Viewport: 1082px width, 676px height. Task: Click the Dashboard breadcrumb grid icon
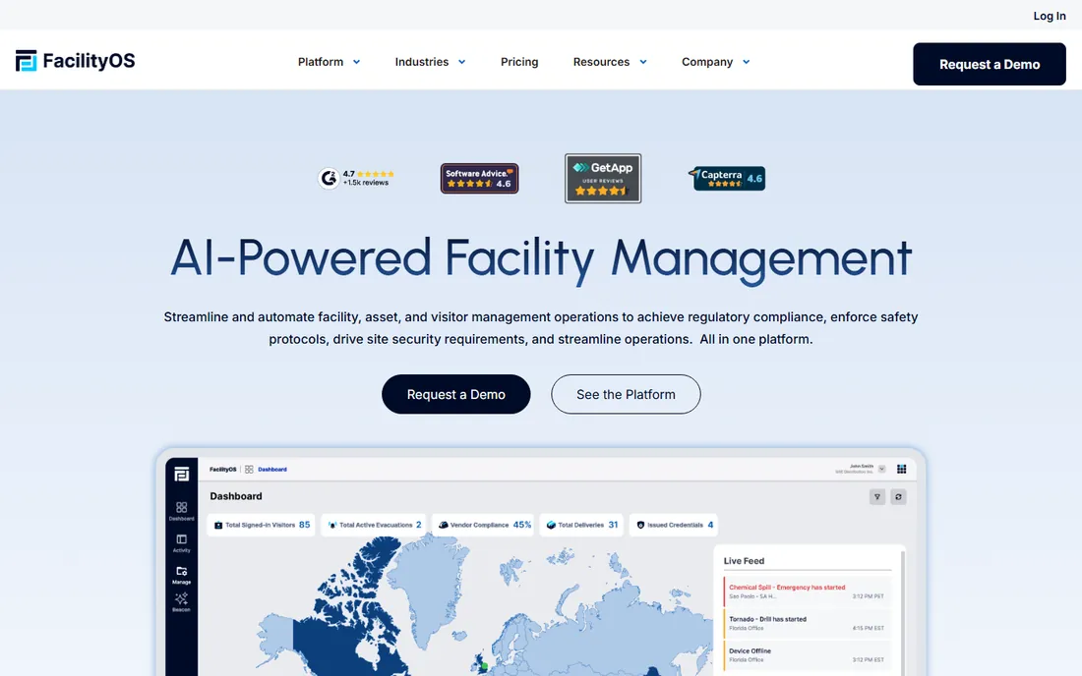[249, 470]
